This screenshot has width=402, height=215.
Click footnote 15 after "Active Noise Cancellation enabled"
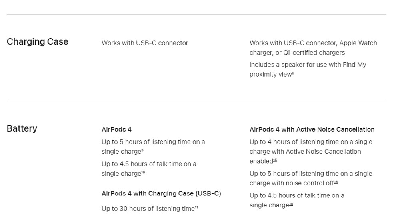pyautogui.click(x=275, y=160)
